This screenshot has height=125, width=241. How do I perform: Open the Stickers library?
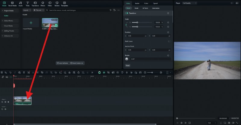click(57, 4)
